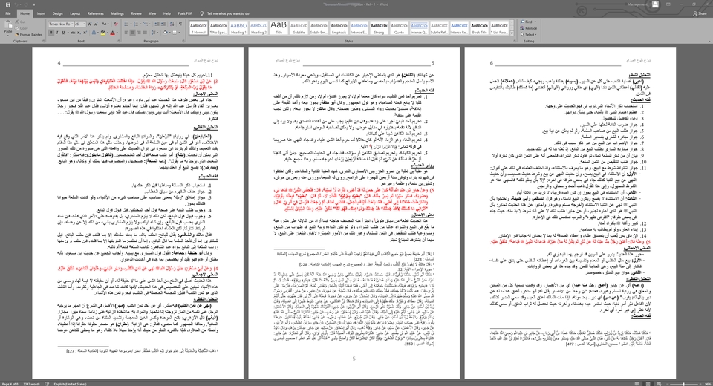Increase font size with Grow Font
Screen dimensions: 713x386
[x=90, y=24]
